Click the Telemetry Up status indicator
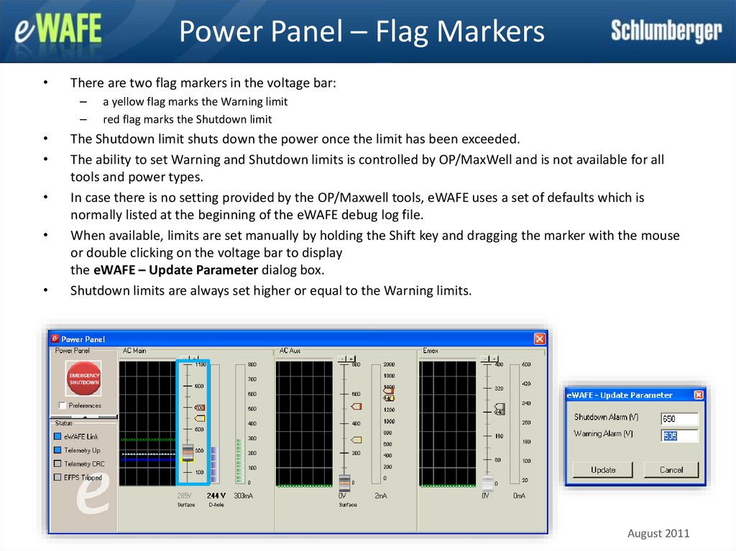Image resolution: width=736 pixels, height=551 pixels. [57, 450]
